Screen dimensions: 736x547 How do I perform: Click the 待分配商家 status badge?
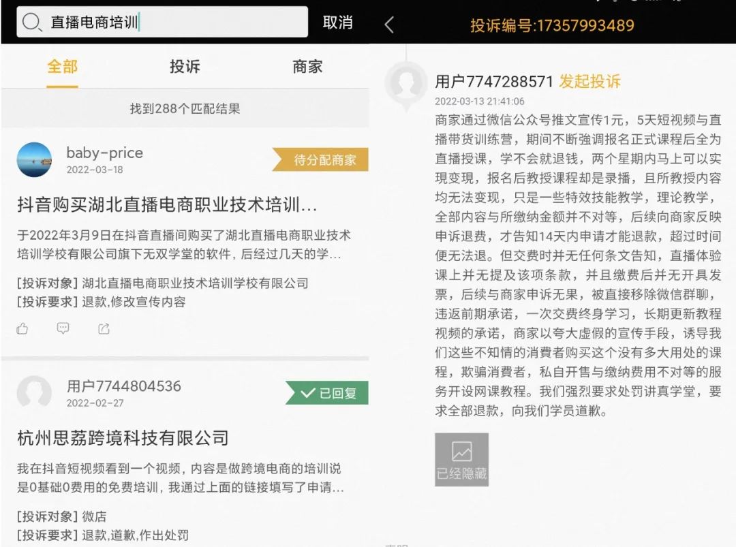[x=325, y=160]
